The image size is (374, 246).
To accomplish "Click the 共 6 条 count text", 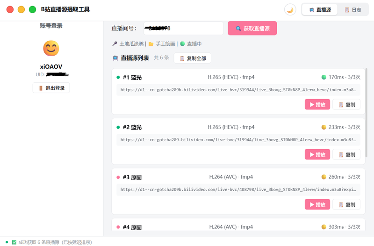I will (x=161, y=58).
